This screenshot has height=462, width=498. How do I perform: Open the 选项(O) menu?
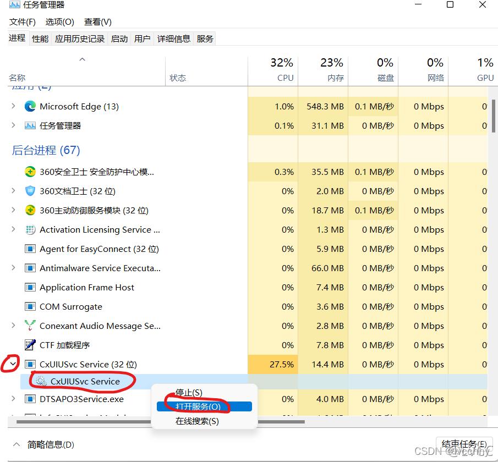click(60, 22)
